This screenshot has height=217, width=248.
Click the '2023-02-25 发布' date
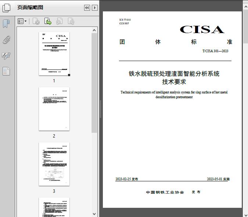(x=127, y=179)
